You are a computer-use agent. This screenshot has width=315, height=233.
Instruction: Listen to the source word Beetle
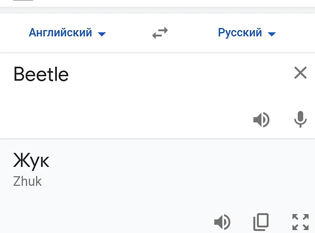click(x=261, y=120)
